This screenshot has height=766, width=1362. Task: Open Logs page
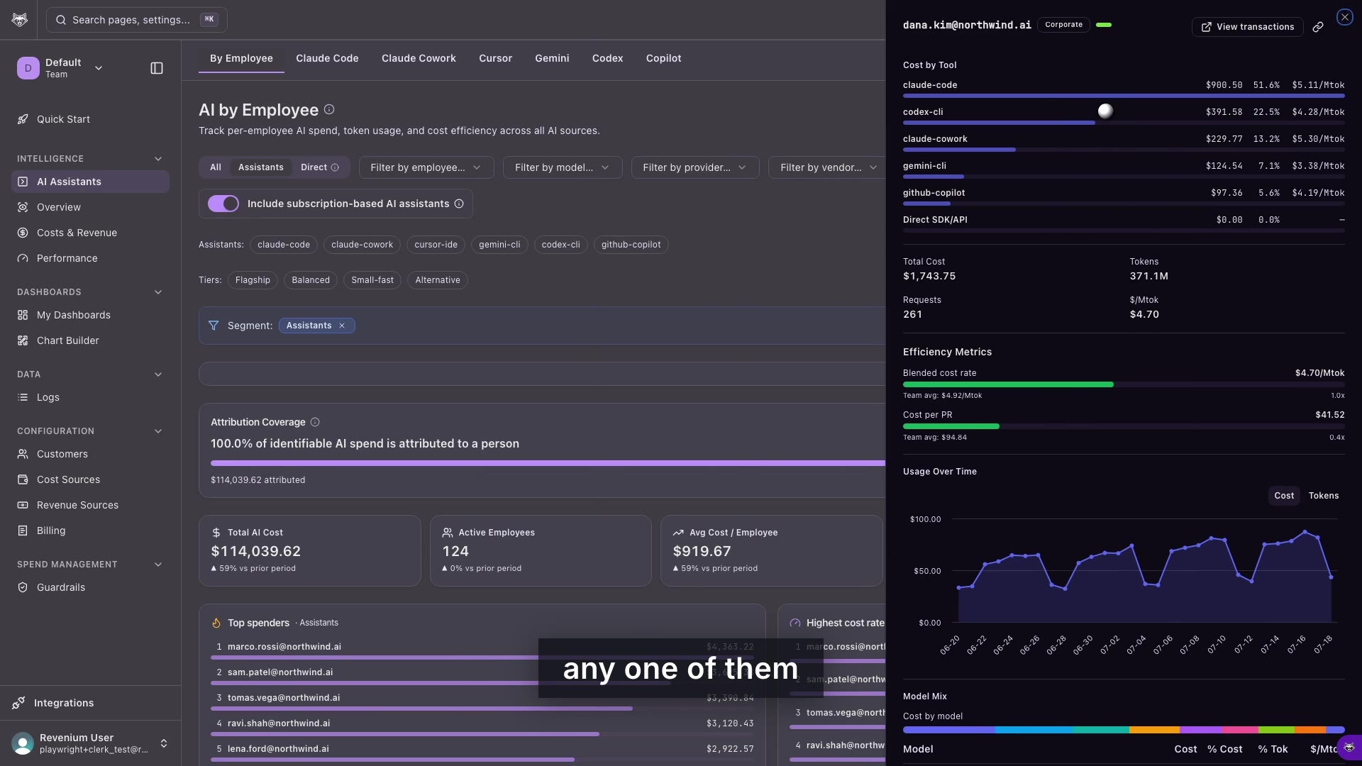(90, 397)
